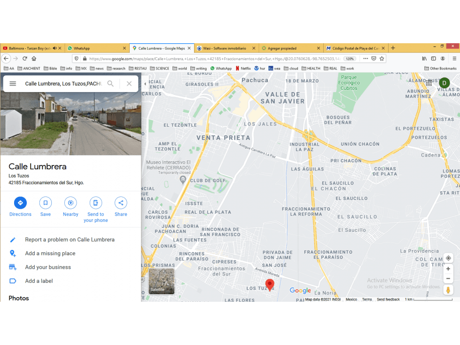Zoom out the map with minus button
The image size is (460, 345).
tap(448, 279)
